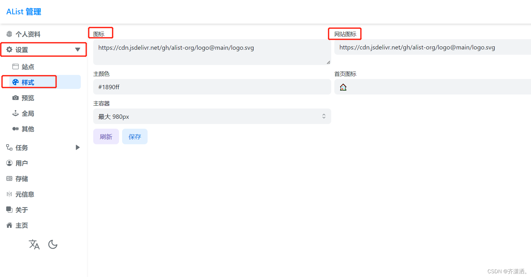Click the 个人资料 fingerprint icon
The height and width of the screenshot is (277, 531).
point(9,34)
